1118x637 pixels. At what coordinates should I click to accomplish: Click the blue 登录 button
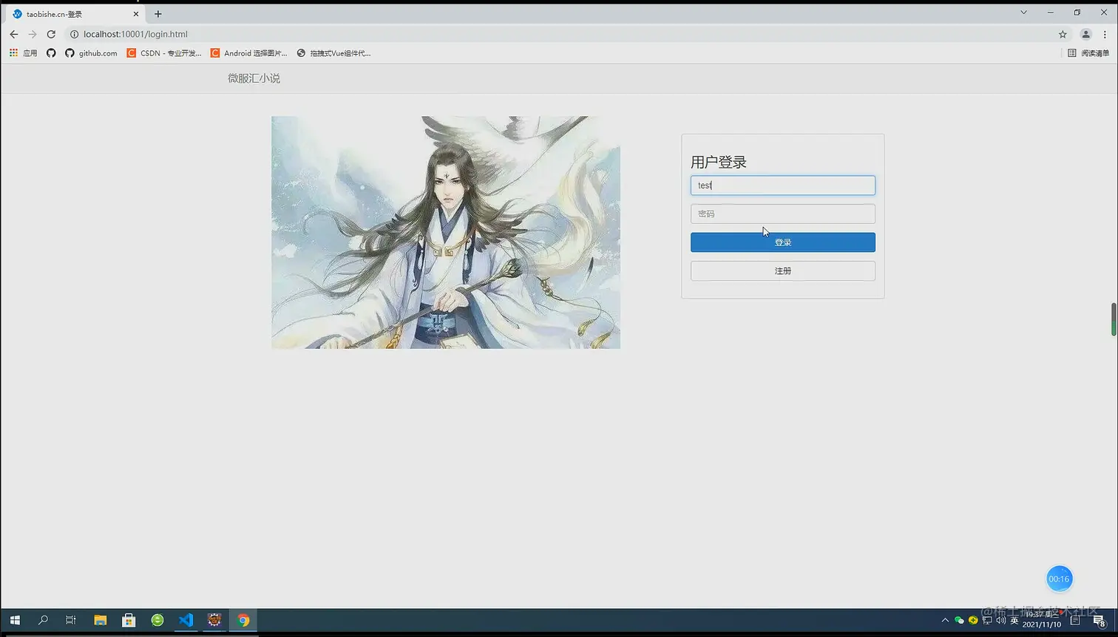(782, 242)
